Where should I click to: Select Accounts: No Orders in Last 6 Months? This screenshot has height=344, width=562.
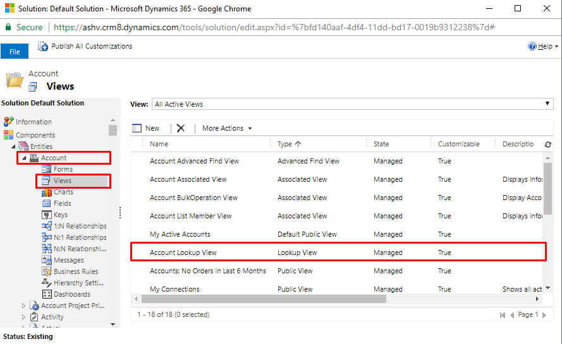coord(208,271)
